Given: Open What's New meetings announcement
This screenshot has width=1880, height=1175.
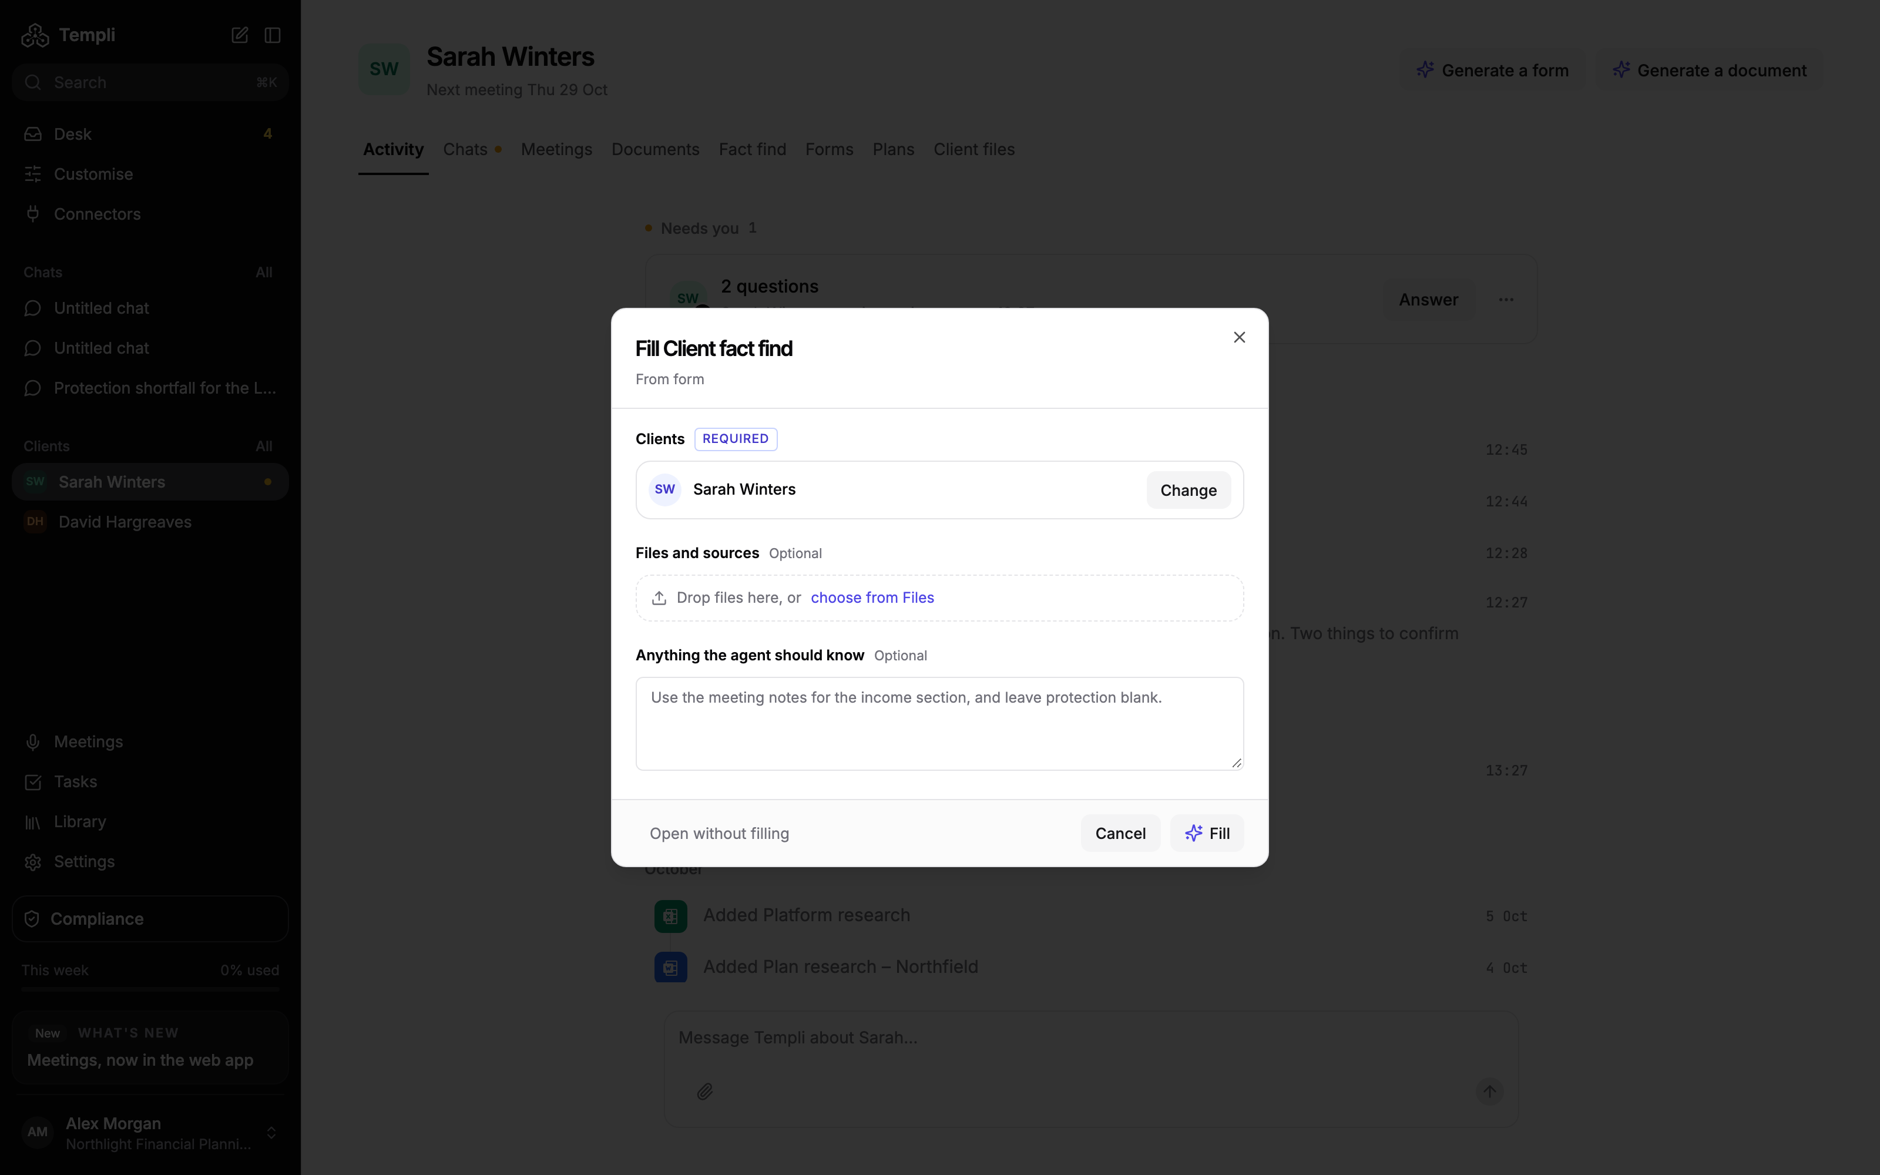Looking at the screenshot, I should coord(150,1048).
